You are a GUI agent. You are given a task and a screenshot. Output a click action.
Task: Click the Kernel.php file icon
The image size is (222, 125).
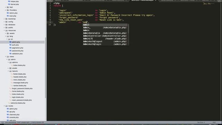(9, 4)
